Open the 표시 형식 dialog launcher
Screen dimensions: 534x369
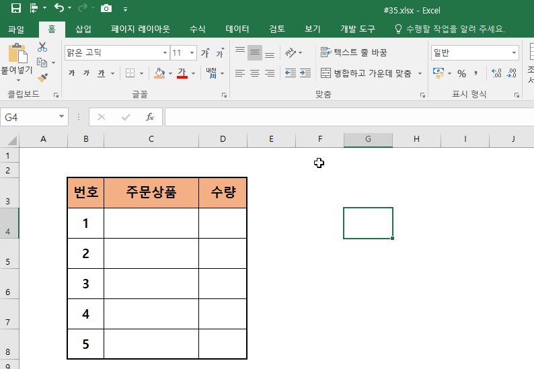pyautogui.click(x=517, y=95)
